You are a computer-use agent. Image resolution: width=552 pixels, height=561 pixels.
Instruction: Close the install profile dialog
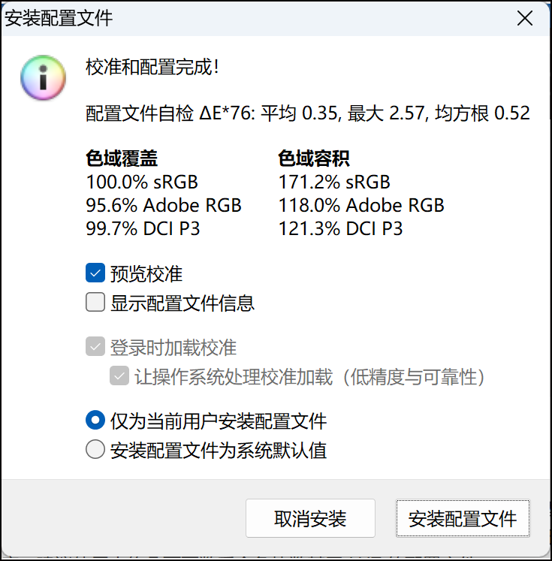(525, 19)
